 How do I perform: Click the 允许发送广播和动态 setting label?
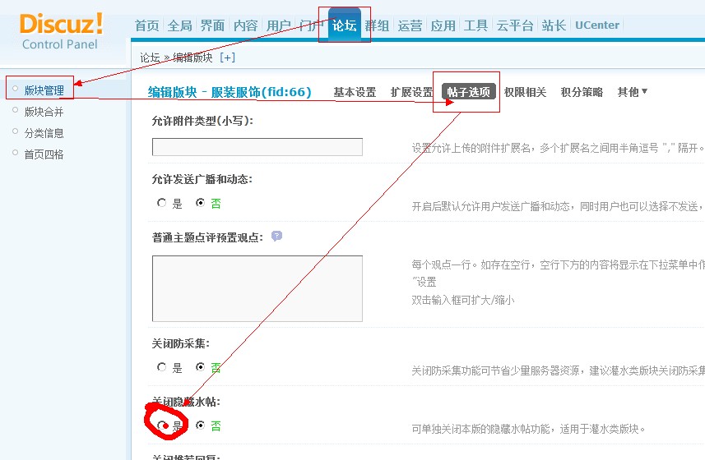(202, 180)
